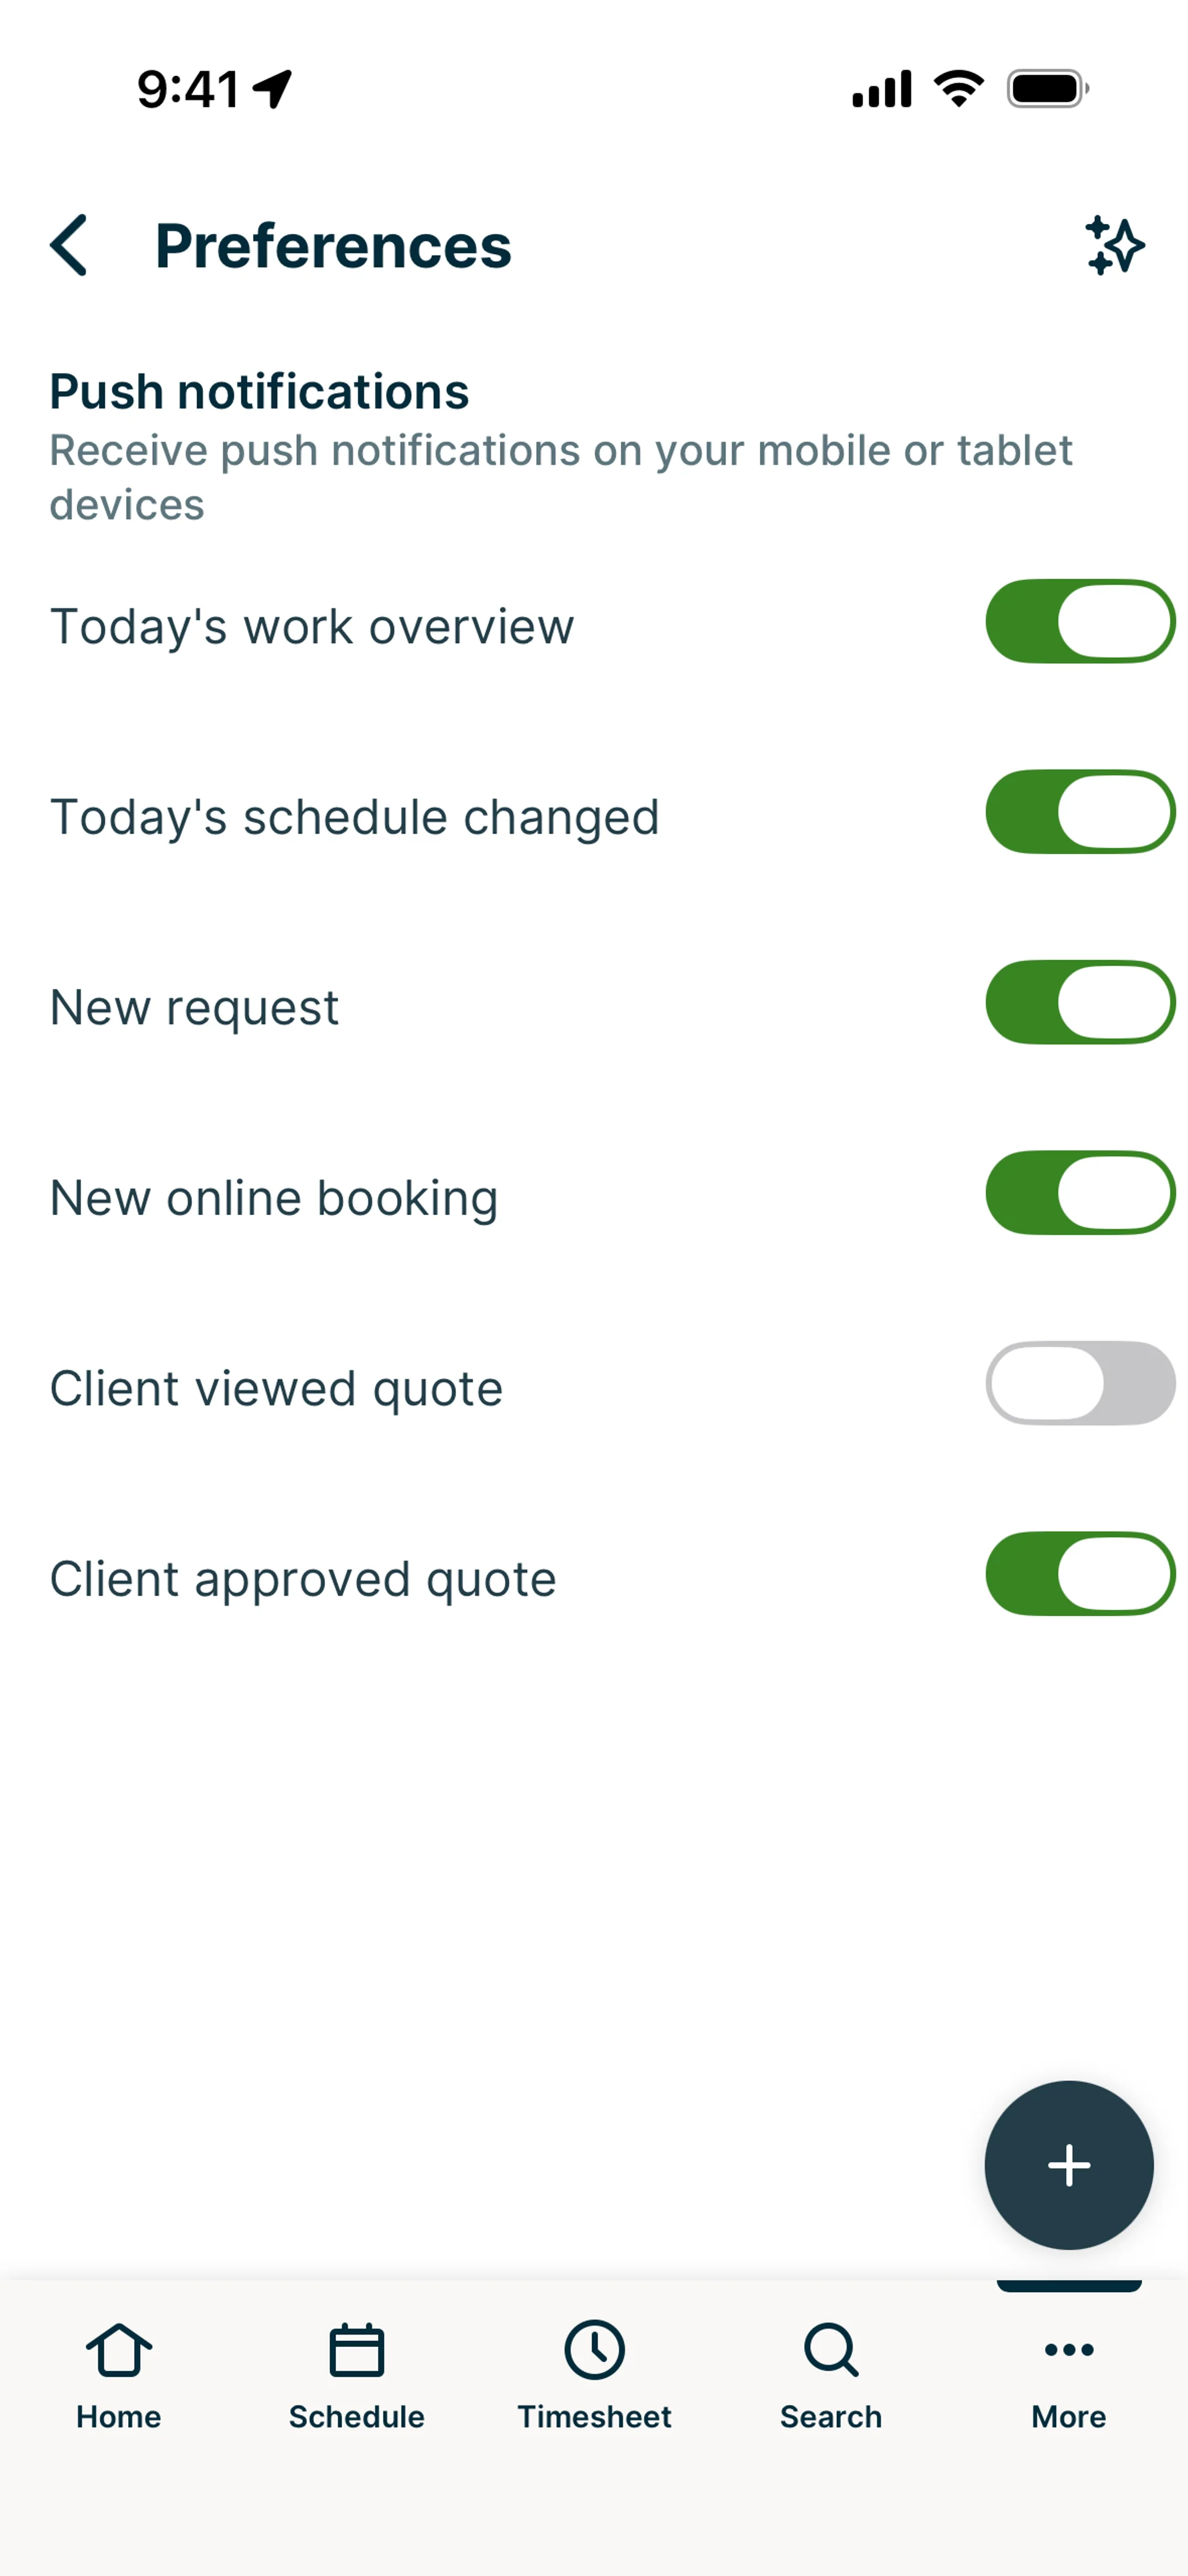Tap the back chevron arrow
The image size is (1188, 2576).
point(69,245)
